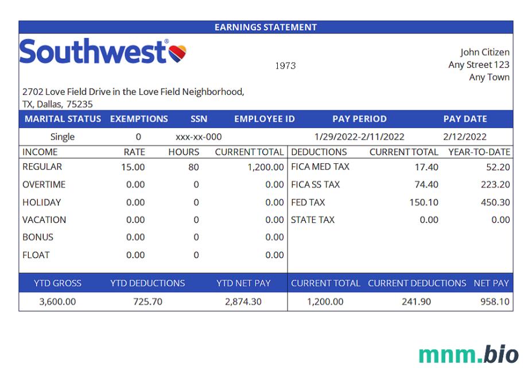
Task: Click the NET PAY amount 958.10
Action: point(495,302)
